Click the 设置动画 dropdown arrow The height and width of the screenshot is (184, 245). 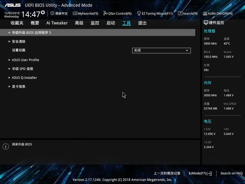[x=187, y=50]
